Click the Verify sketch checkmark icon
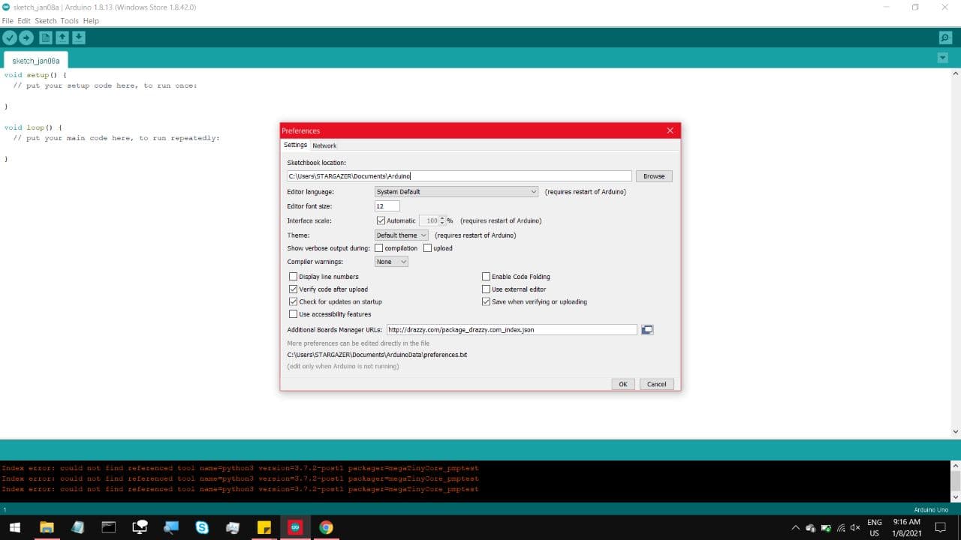 point(10,37)
